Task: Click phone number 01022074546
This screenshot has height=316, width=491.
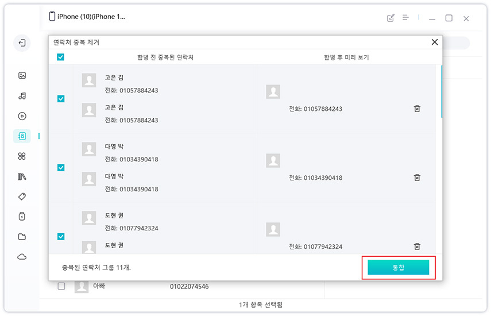Action: click(189, 287)
